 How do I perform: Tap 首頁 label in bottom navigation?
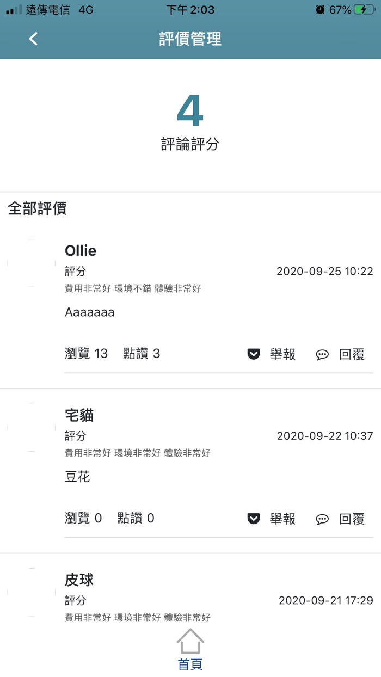click(x=190, y=664)
